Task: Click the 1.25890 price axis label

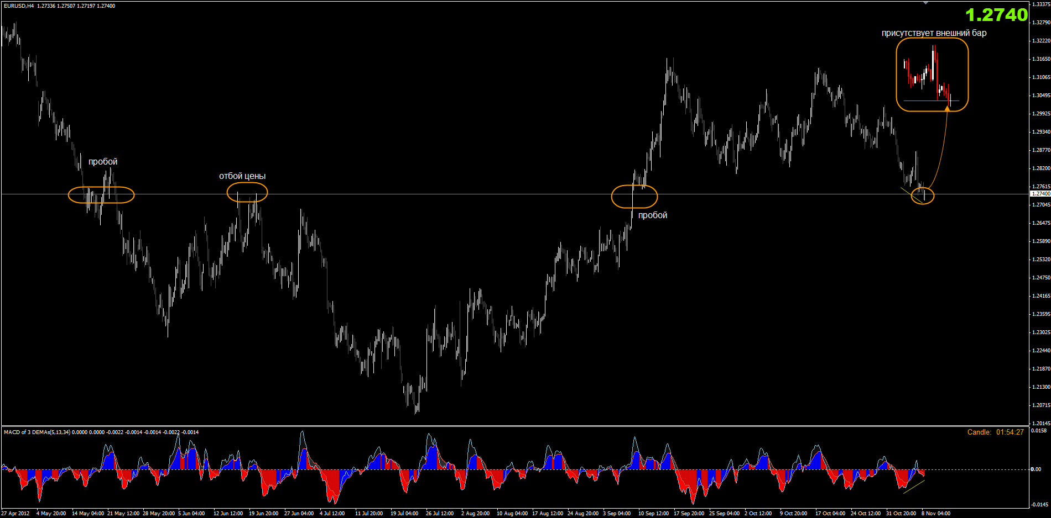Action: 1041,241
